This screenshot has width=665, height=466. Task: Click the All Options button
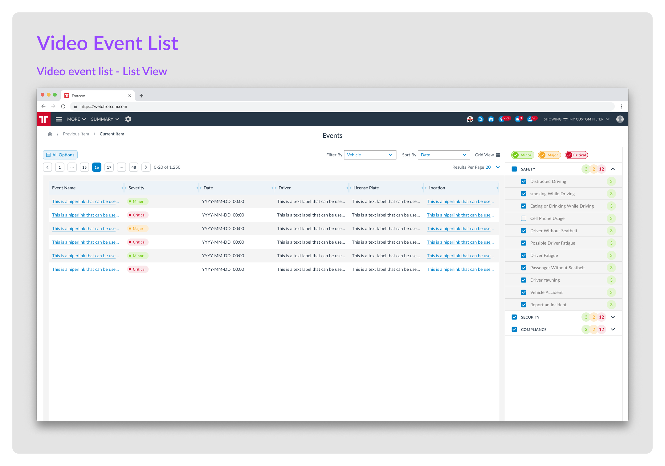pyautogui.click(x=60, y=155)
